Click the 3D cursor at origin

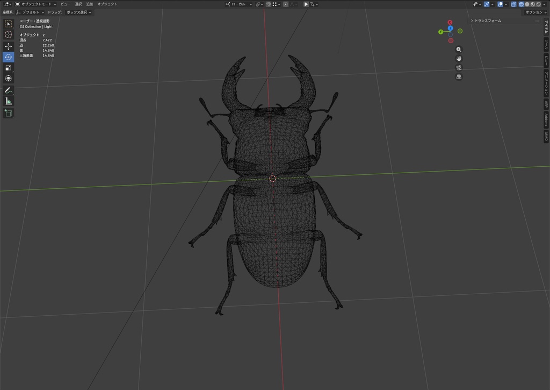coord(272,179)
